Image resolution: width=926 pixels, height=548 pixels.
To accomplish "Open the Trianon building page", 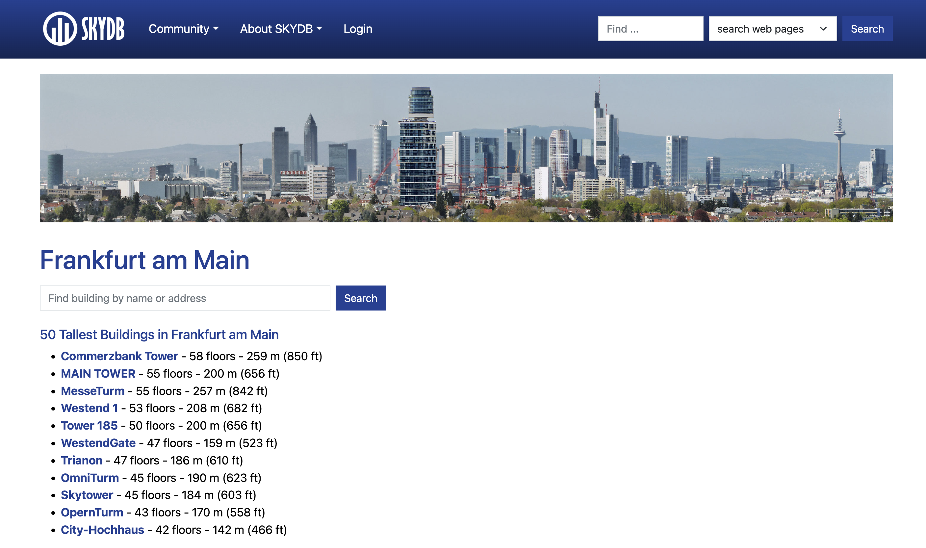I will point(82,460).
